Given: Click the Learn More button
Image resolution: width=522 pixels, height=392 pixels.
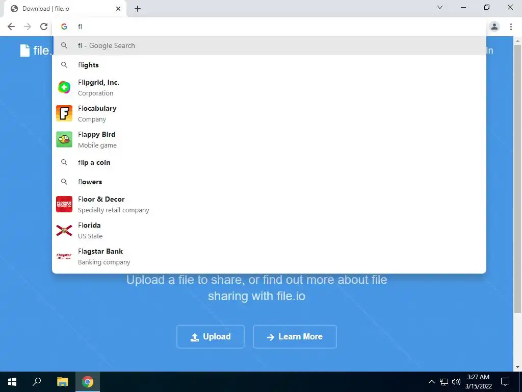Looking at the screenshot, I should tap(295, 337).
